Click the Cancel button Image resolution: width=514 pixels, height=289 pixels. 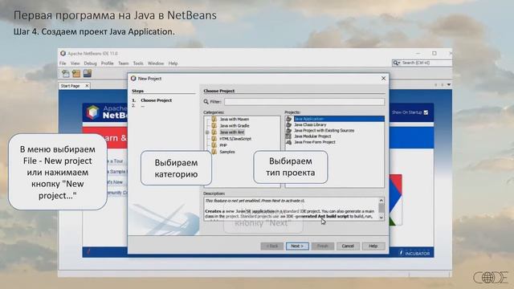tap(348, 246)
